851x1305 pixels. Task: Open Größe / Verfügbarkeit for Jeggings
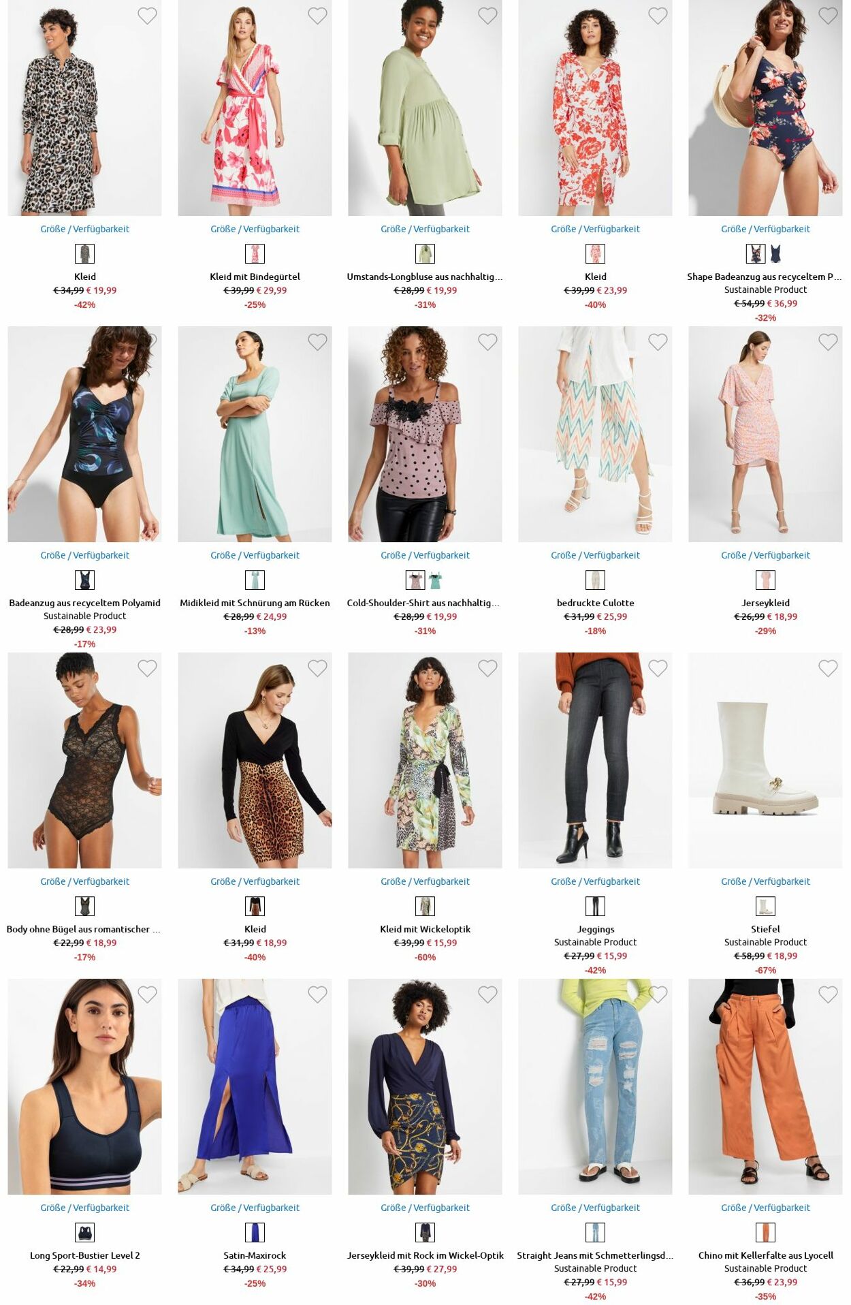595,881
